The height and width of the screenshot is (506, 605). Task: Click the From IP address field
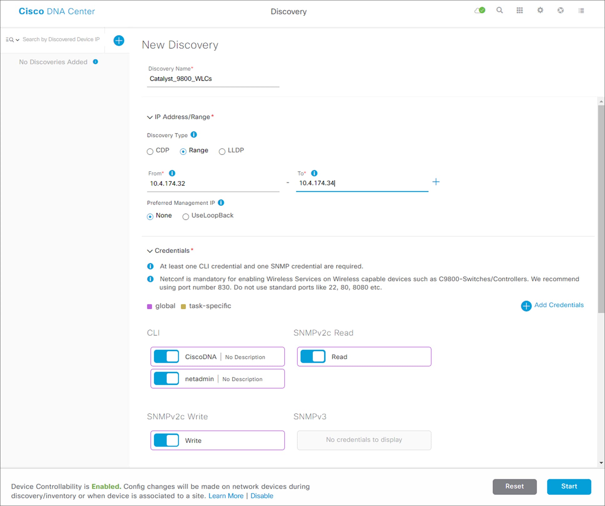click(x=213, y=184)
